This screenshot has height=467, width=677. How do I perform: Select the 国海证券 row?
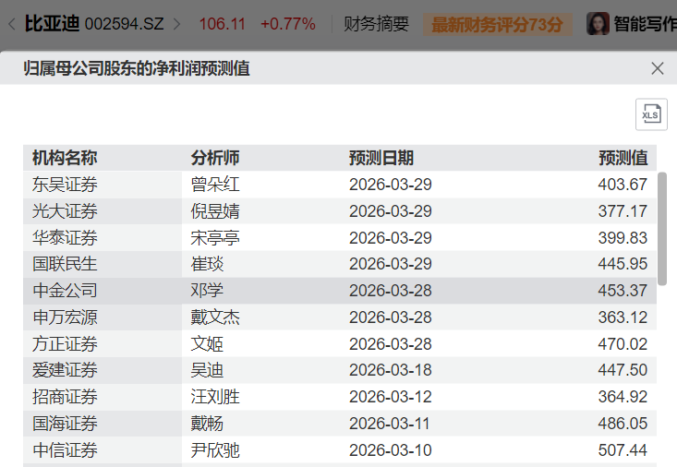pyautogui.click(x=340, y=424)
